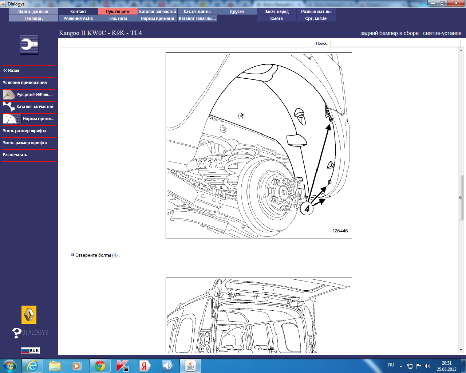Click the vertical scrollbar thumb

461,197
